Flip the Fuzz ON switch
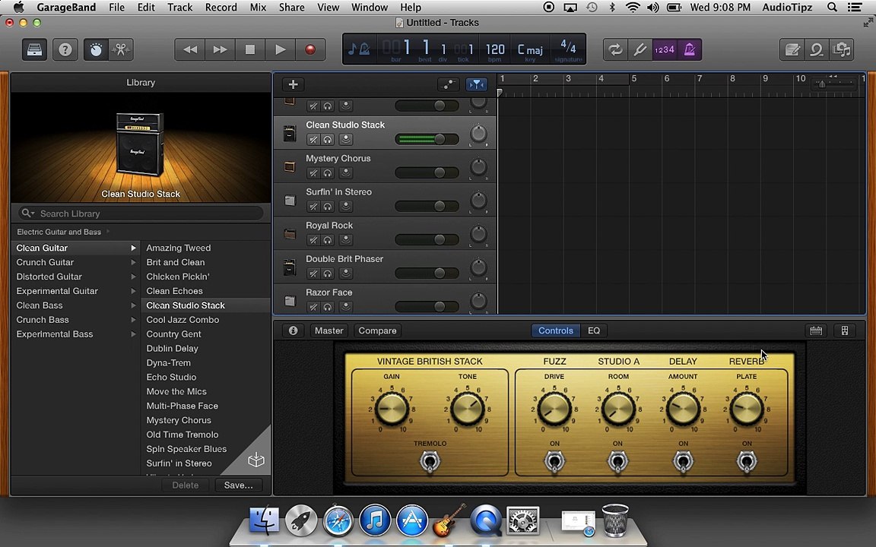The width and height of the screenshot is (876, 547). (554, 462)
